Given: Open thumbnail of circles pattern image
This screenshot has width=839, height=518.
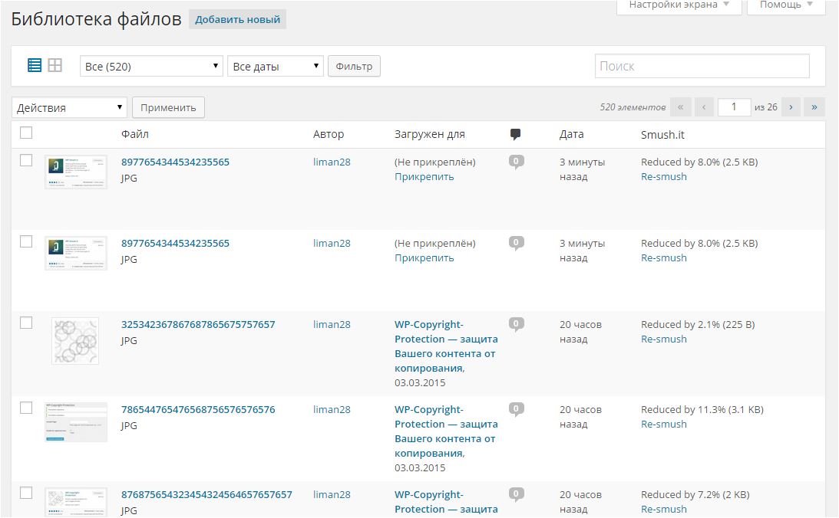Looking at the screenshot, I should coord(75,341).
